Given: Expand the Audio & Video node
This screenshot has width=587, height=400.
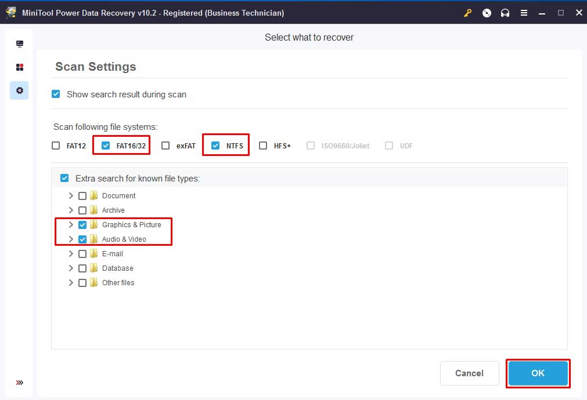Looking at the screenshot, I should [x=71, y=239].
